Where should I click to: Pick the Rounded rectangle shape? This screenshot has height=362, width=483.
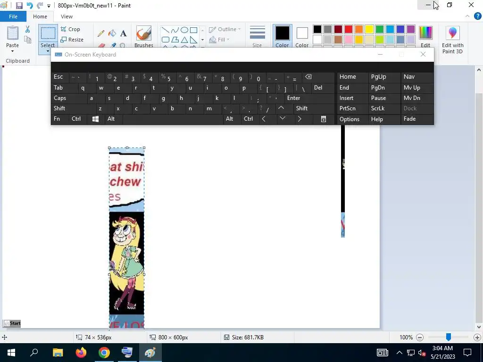pyautogui.click(x=166, y=40)
